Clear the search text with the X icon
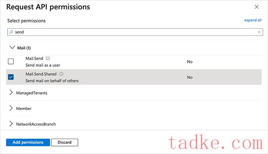The width and height of the screenshot is (268, 154). 259,32
